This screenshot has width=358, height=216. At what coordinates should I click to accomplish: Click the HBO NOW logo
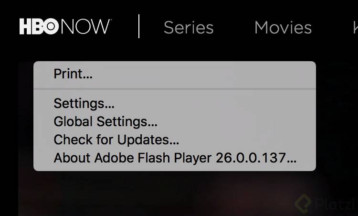(65, 26)
